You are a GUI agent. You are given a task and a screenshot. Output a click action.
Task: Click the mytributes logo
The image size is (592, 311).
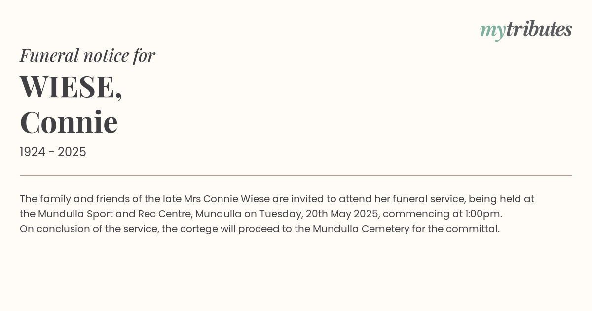pyautogui.click(x=526, y=30)
